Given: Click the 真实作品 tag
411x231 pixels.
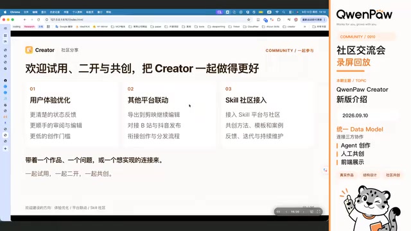Looking at the screenshot, I should (347, 175).
